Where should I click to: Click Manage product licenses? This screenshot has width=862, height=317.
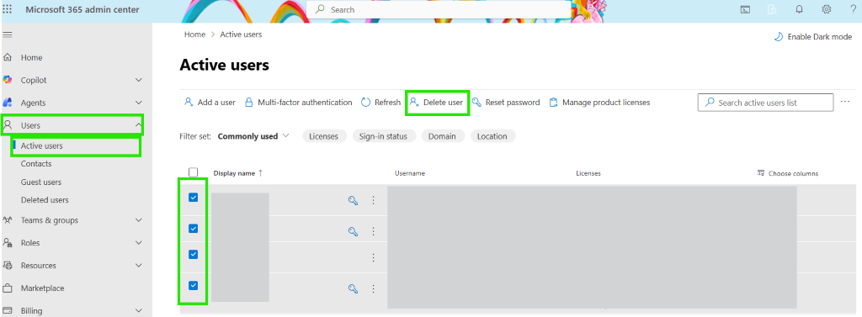pos(599,103)
